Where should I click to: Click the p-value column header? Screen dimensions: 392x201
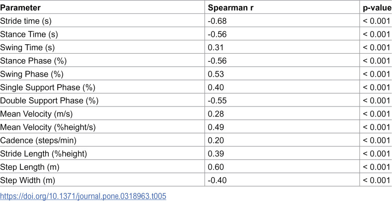pos(377,8)
